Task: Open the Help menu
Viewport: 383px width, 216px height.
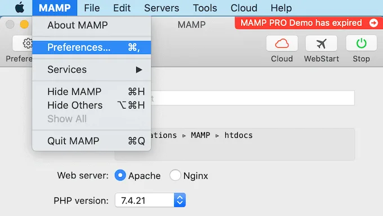Action: pos(281,8)
